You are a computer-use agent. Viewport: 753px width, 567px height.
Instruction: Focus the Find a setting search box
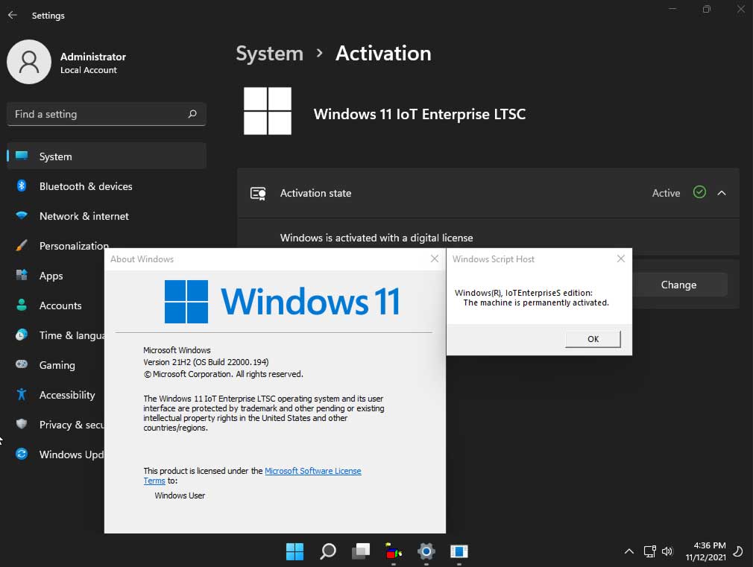106,114
